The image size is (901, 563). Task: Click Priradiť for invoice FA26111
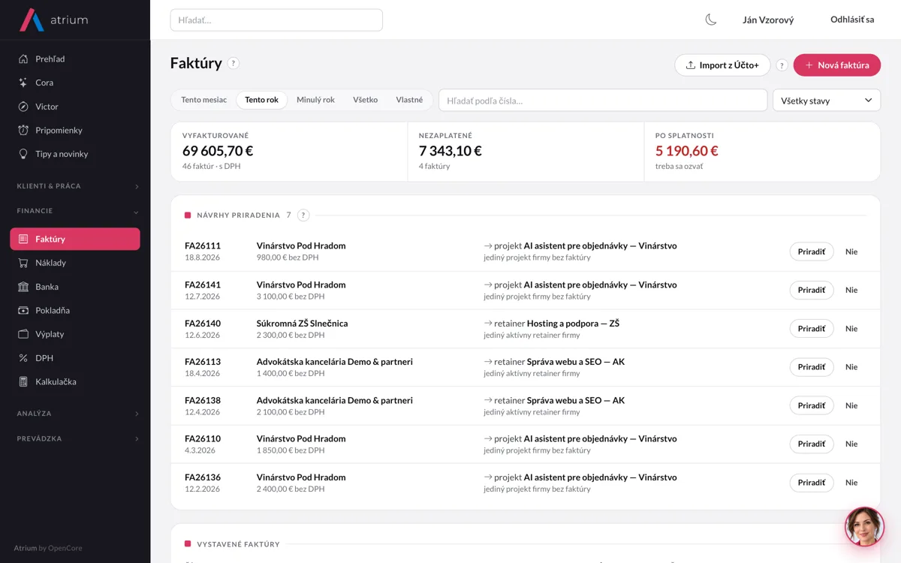pos(812,251)
